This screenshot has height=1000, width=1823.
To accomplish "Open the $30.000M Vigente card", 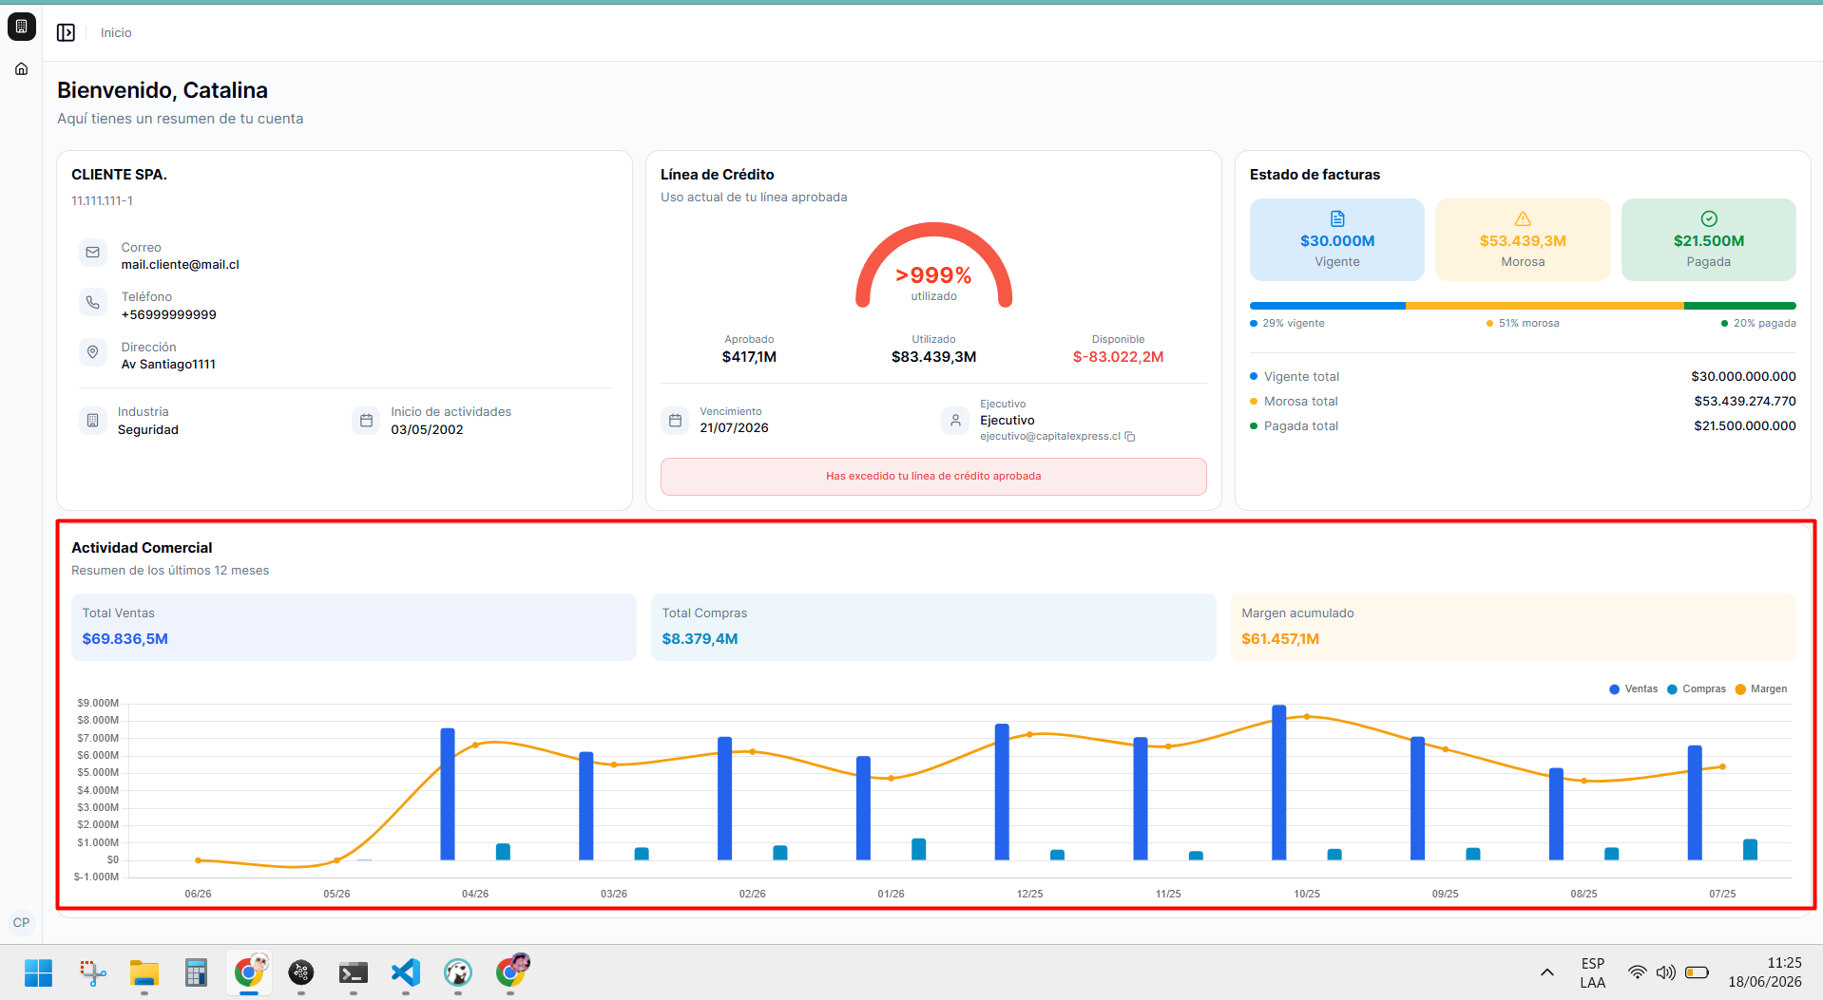I will (1337, 239).
